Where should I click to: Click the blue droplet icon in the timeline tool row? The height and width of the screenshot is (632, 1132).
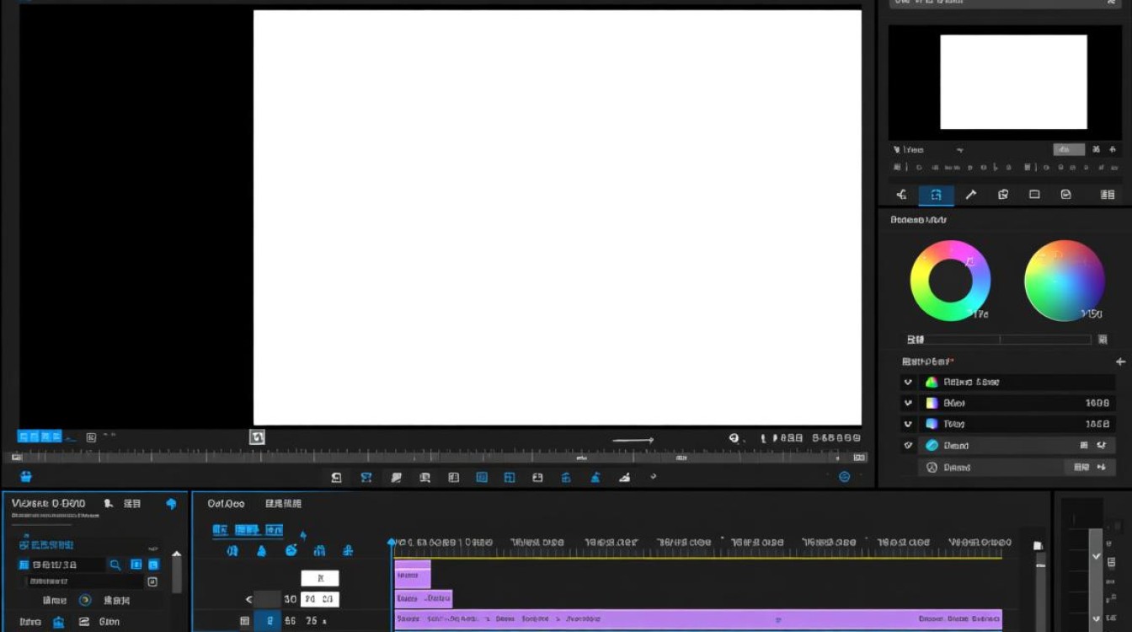pyautogui.click(x=261, y=550)
